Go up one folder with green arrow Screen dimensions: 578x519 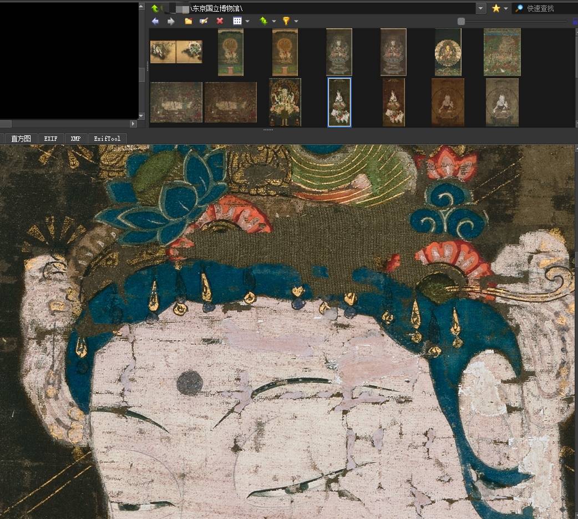(x=155, y=8)
